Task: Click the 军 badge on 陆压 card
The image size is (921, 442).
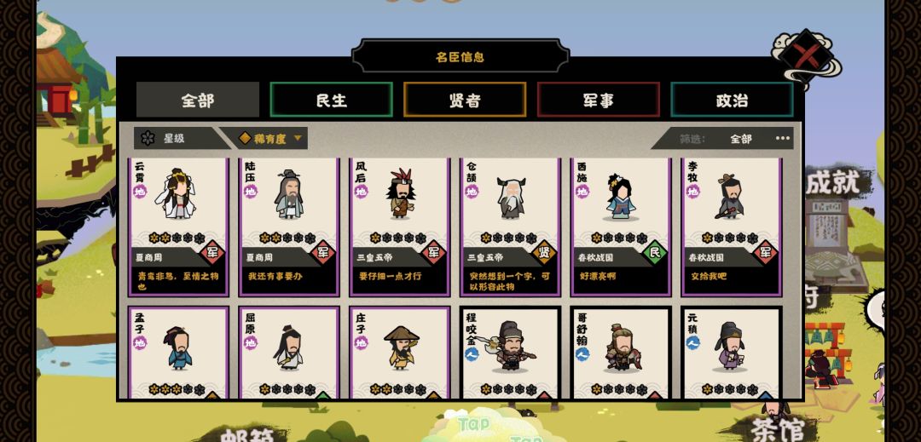Action: [x=322, y=253]
